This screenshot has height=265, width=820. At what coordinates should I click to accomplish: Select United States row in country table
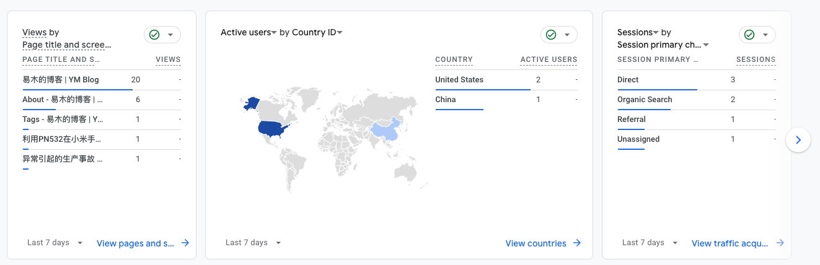click(x=506, y=80)
